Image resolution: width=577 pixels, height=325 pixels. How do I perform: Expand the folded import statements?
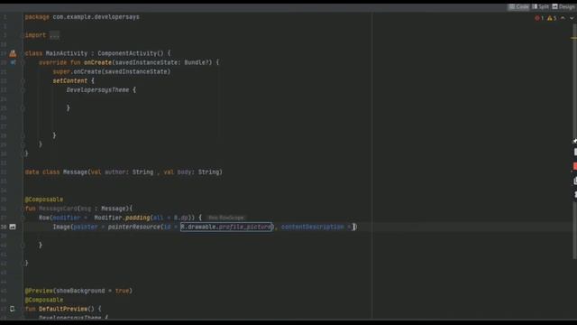[x=54, y=35]
